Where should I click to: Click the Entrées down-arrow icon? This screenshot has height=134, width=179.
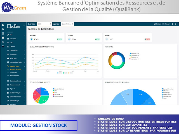tap(31, 39)
